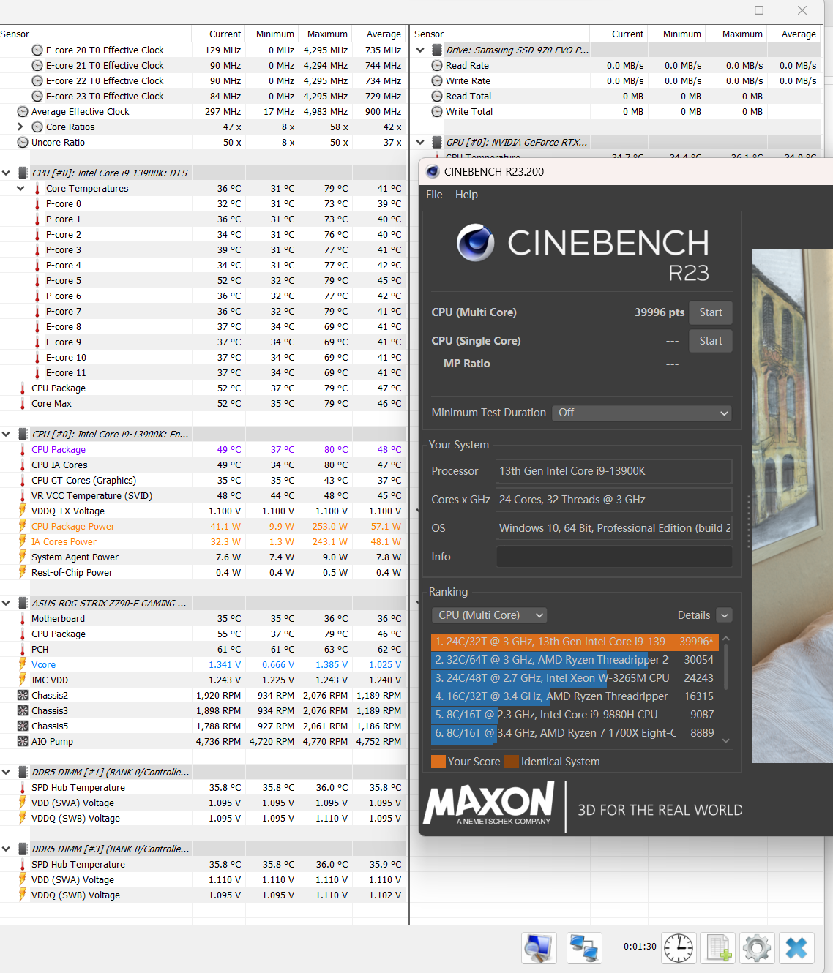The height and width of the screenshot is (973, 833).
Task: Click the thermometer icon beside P-core 0
Action: (x=37, y=204)
